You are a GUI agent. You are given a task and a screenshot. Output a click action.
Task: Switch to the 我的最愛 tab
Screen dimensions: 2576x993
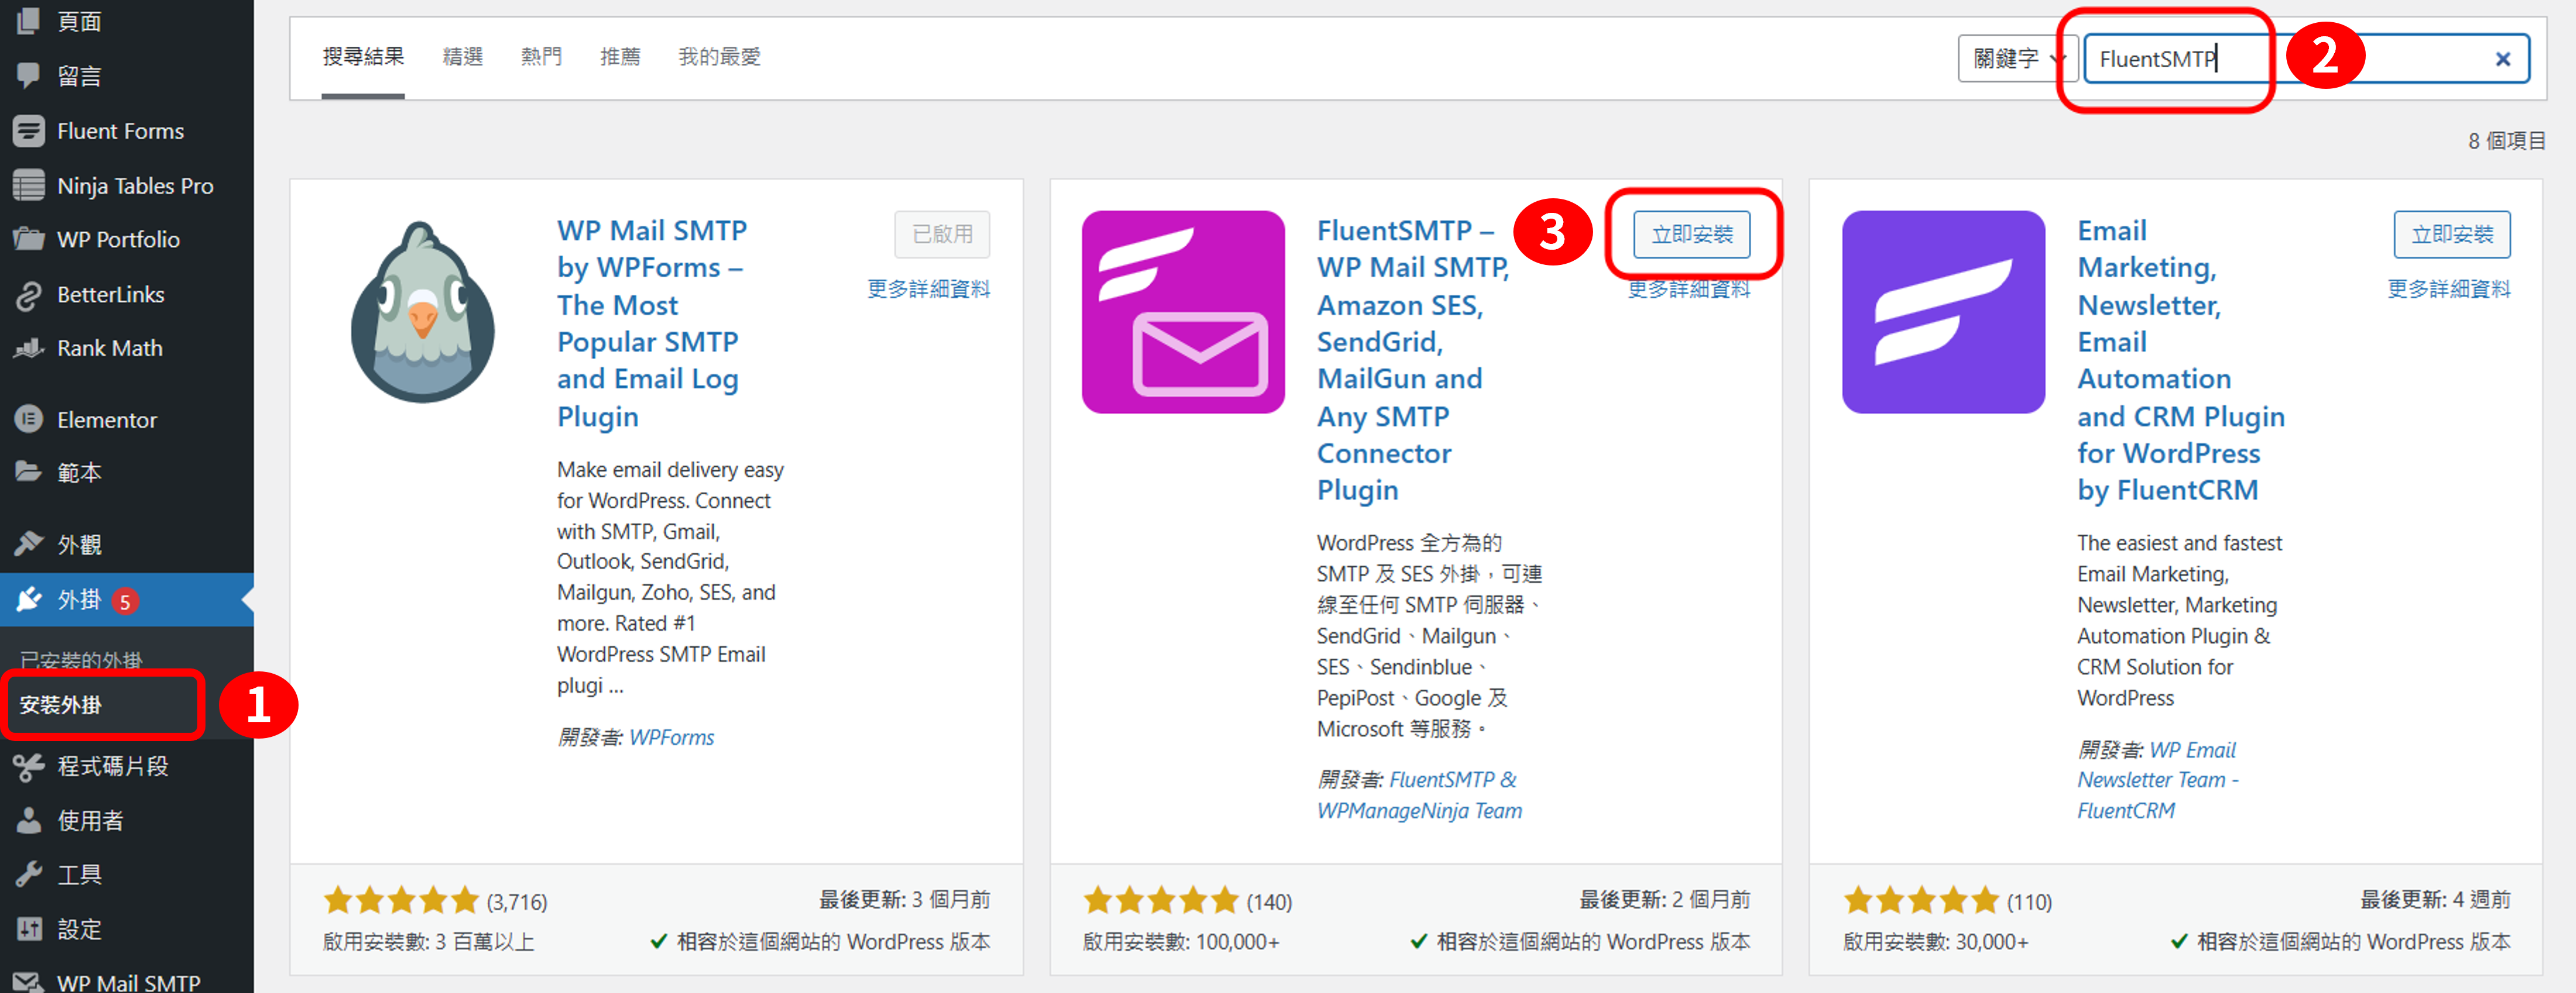tap(720, 57)
